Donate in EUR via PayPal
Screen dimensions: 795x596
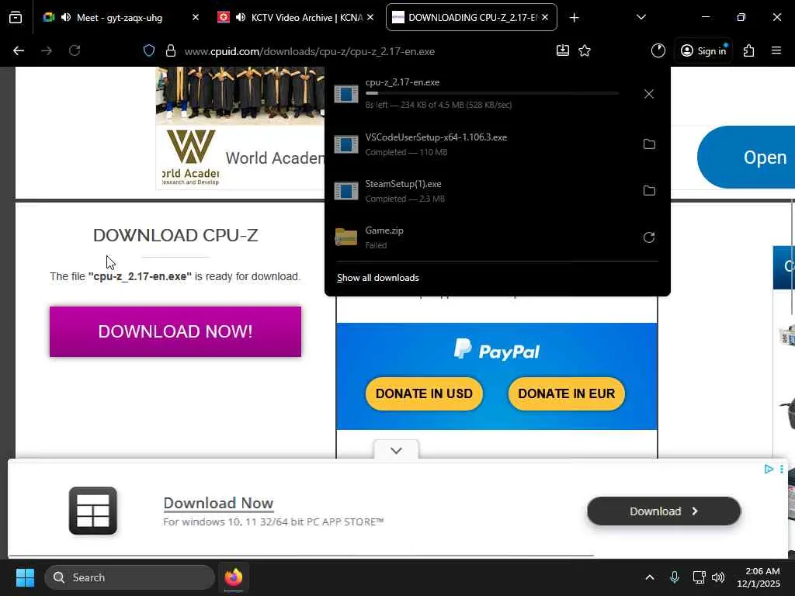point(566,393)
